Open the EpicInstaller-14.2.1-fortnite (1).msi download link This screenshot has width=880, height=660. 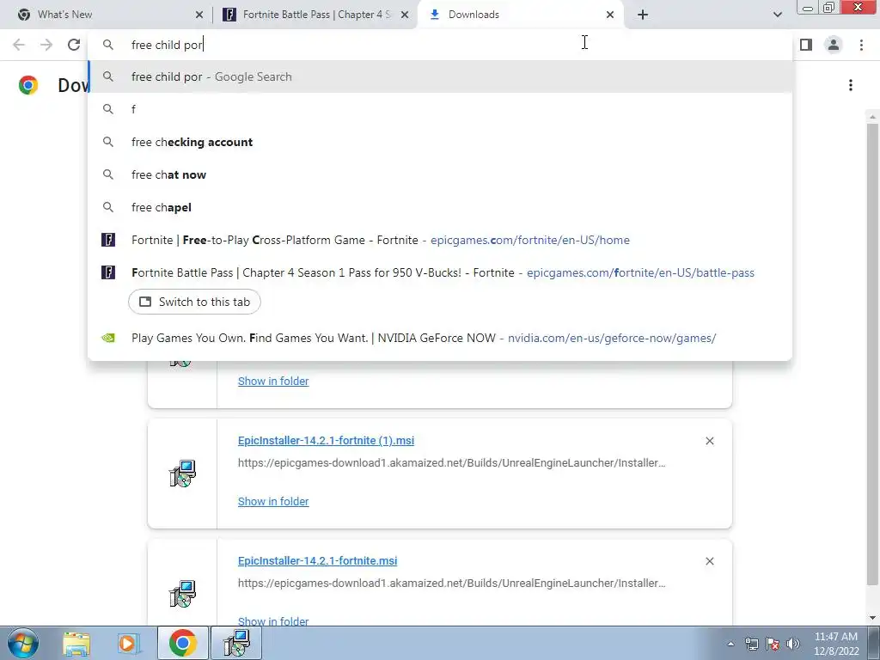(326, 441)
